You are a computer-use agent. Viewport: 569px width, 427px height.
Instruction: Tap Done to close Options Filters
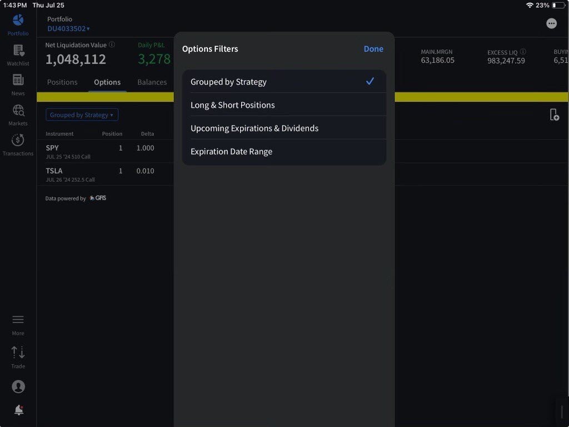(373, 49)
